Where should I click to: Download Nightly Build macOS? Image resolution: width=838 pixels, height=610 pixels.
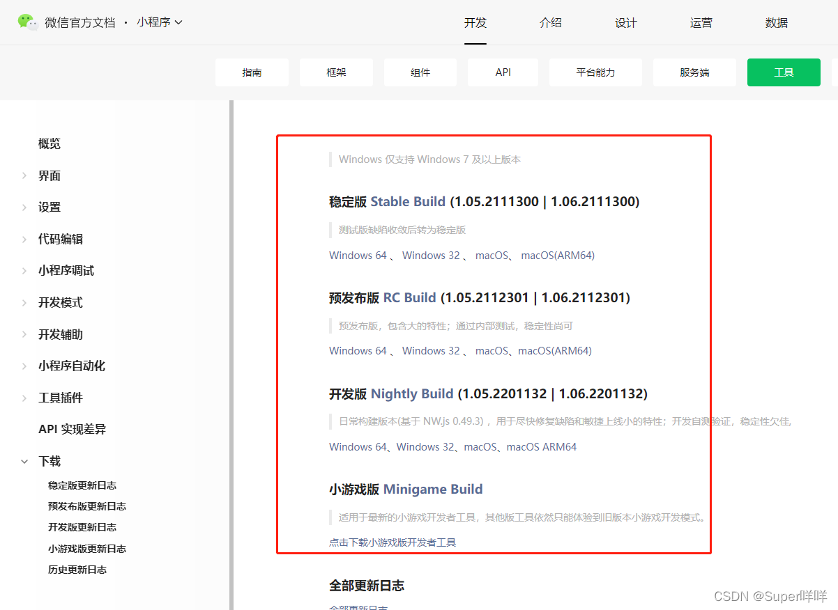click(480, 447)
